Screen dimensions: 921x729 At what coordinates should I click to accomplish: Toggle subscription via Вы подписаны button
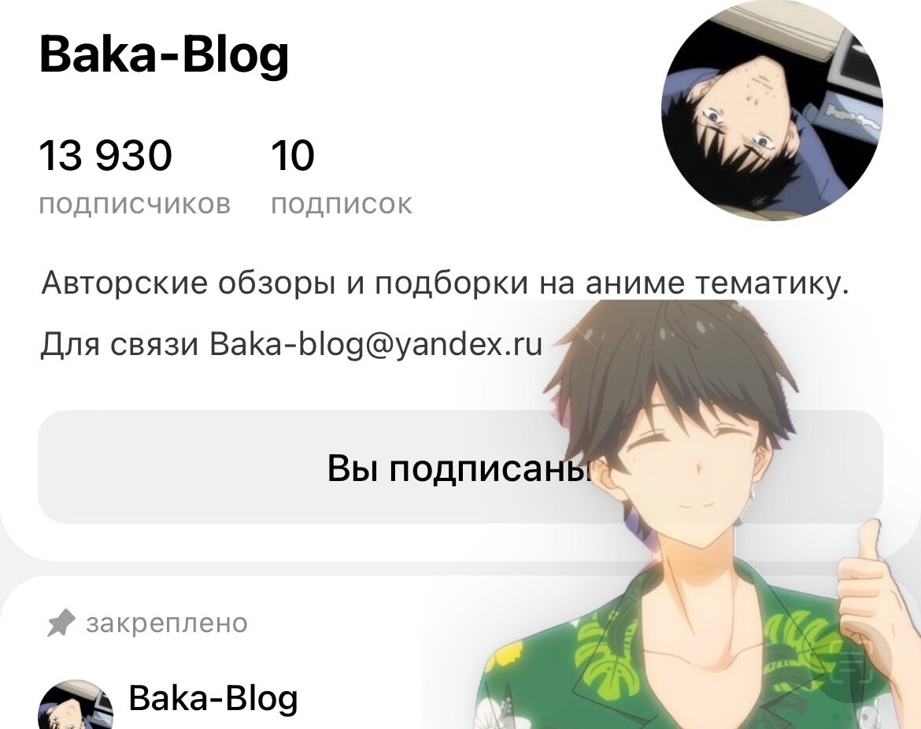(460, 467)
